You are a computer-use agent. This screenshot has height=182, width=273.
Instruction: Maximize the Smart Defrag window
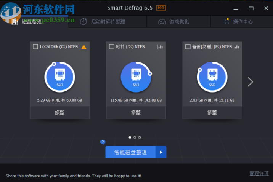tap(251, 8)
